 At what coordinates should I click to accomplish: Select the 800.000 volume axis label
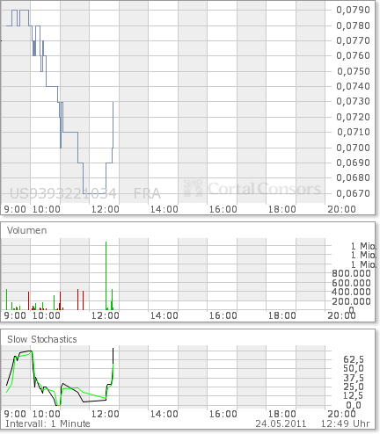pyautogui.click(x=351, y=273)
